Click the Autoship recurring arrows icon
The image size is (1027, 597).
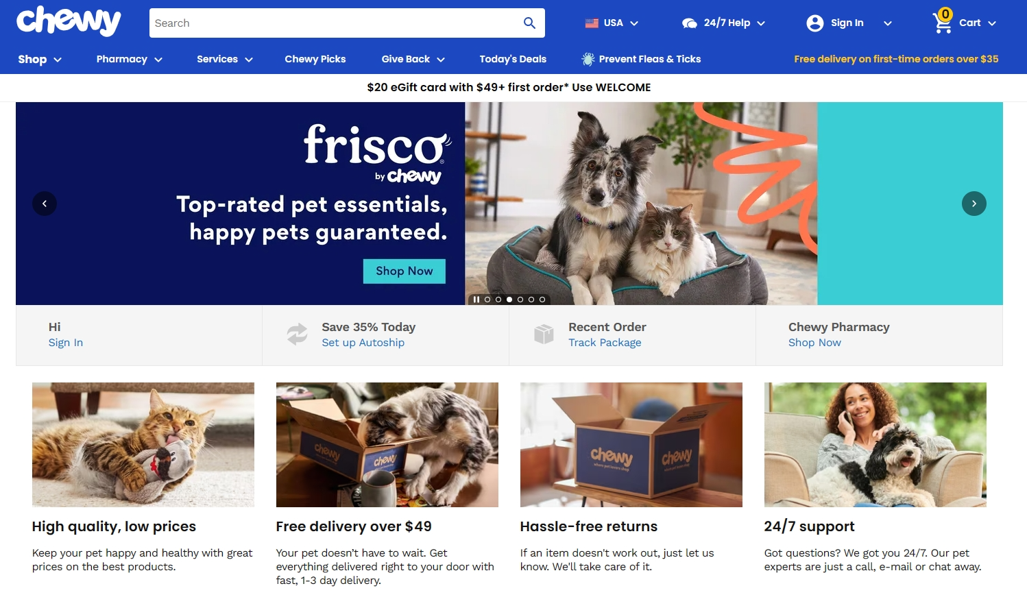297,334
